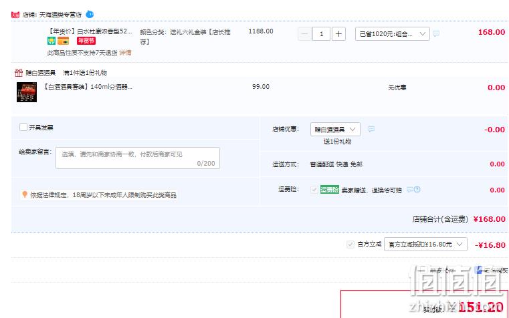
Task: Open gift item 【白酒酒具套装】140ml分酒器...
Action: click(x=88, y=87)
